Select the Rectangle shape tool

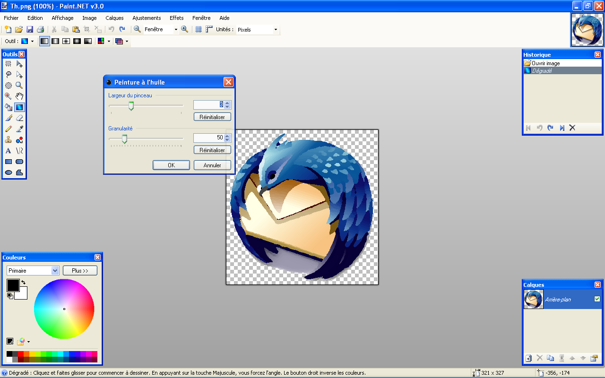(9, 162)
